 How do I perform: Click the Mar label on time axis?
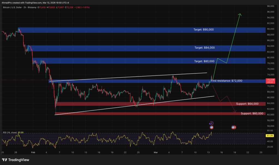[x=156, y=152]
